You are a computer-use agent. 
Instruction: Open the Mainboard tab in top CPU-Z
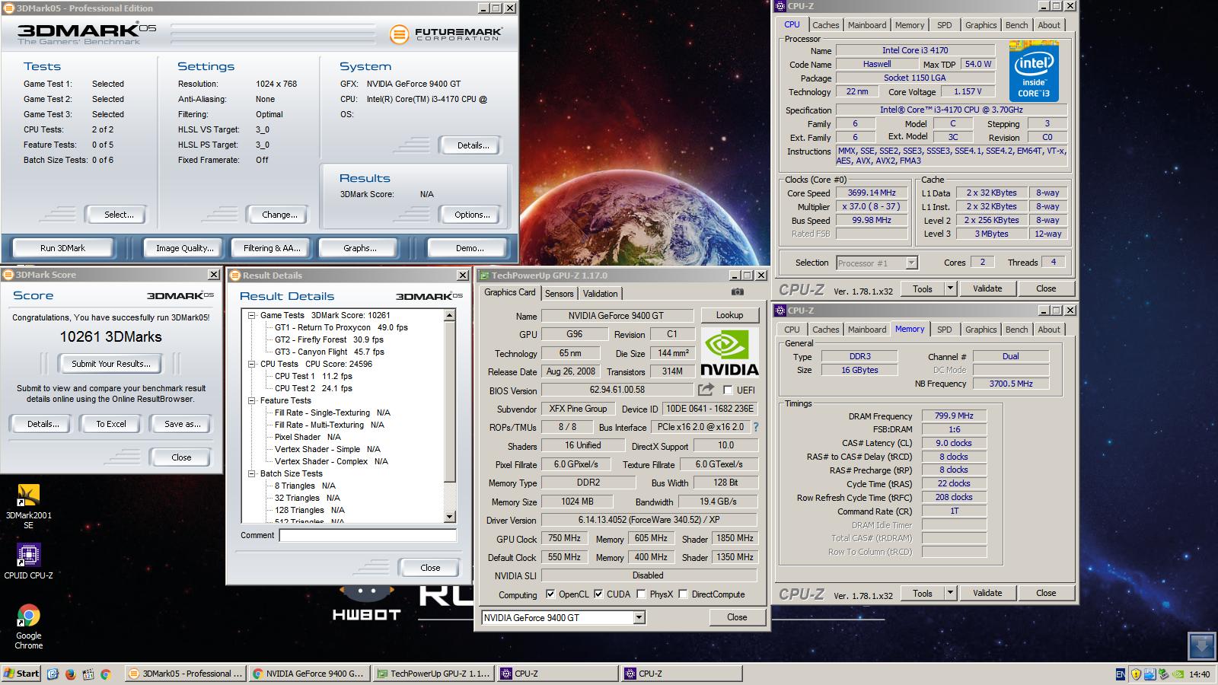click(x=867, y=25)
